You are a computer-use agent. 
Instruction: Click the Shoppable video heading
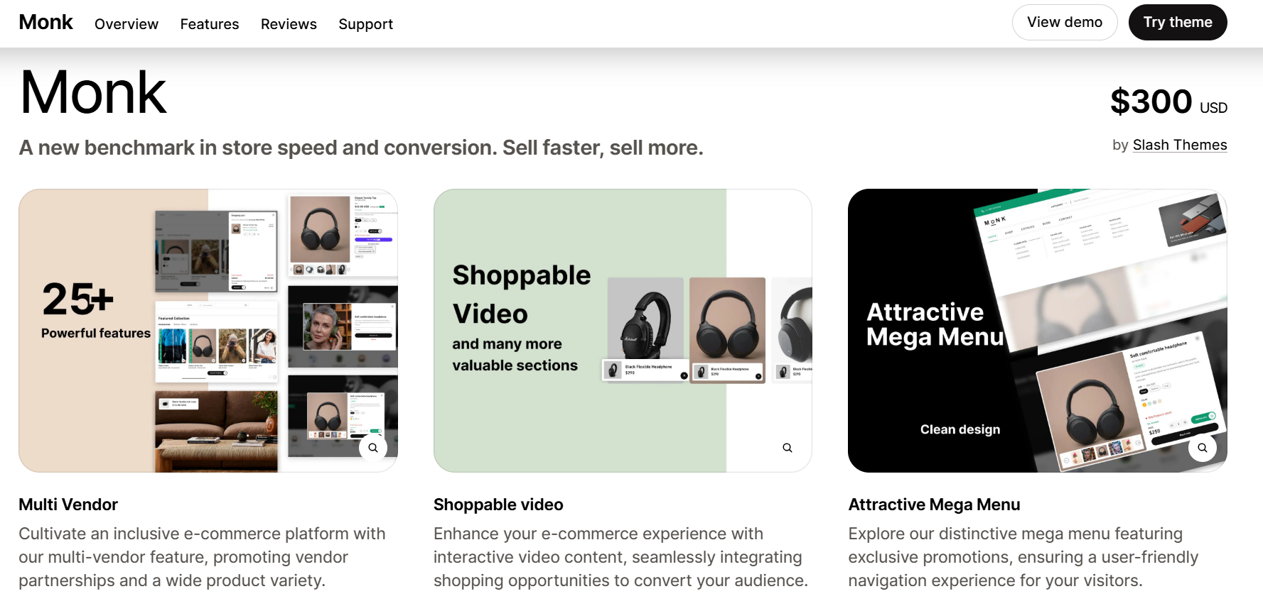tap(498, 505)
